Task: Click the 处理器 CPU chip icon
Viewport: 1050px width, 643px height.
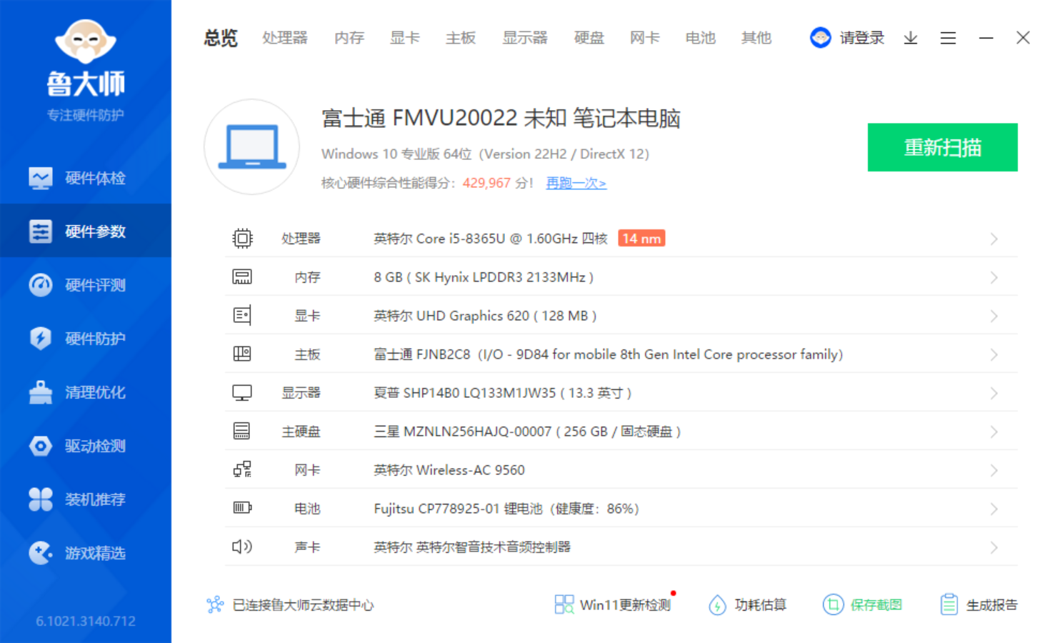Action: point(242,238)
